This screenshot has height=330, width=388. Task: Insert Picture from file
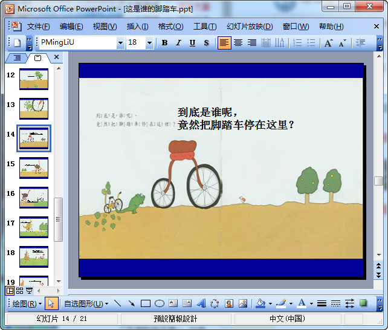243,303
